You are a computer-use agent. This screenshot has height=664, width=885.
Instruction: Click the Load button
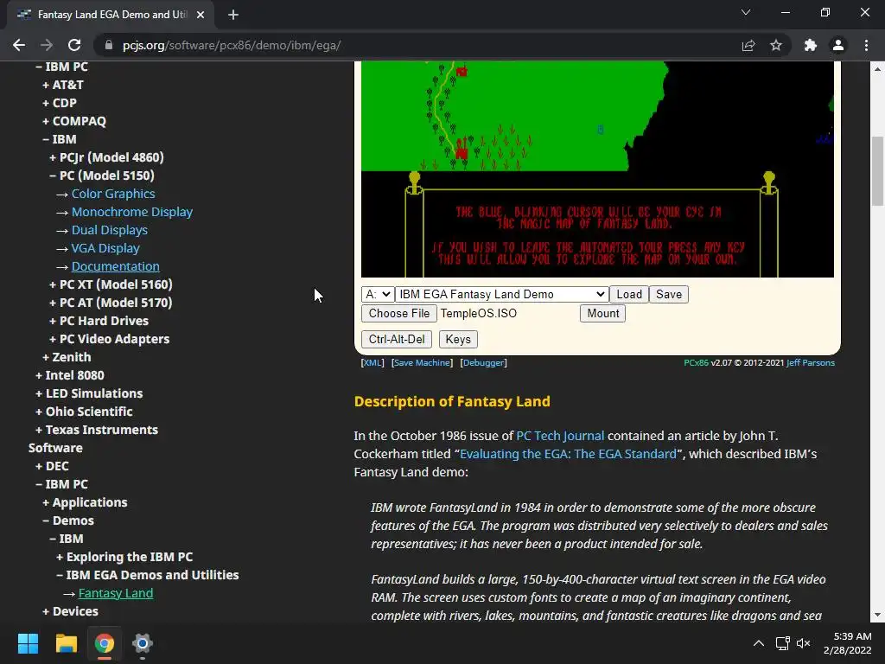(x=629, y=294)
